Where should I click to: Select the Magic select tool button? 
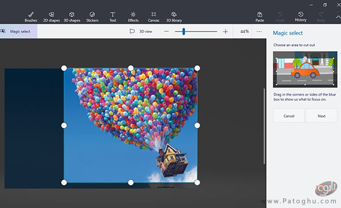pos(19,31)
